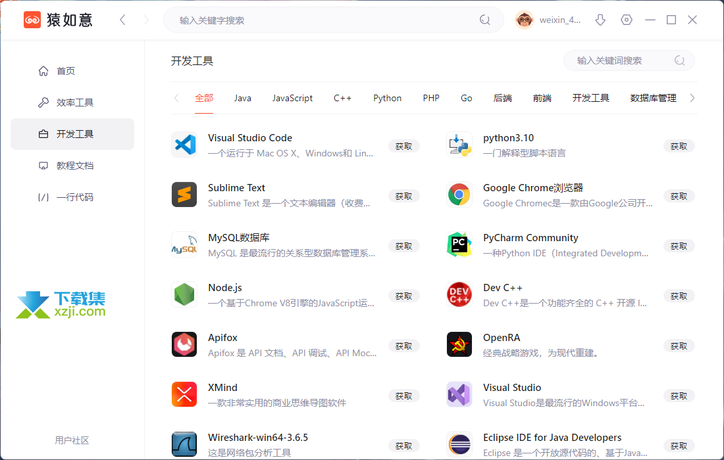Click 获取 for python3.10

(679, 146)
